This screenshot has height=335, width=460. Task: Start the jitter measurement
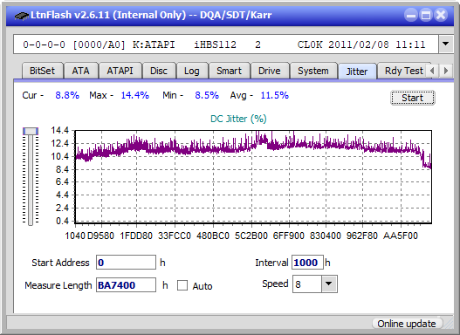[413, 98]
